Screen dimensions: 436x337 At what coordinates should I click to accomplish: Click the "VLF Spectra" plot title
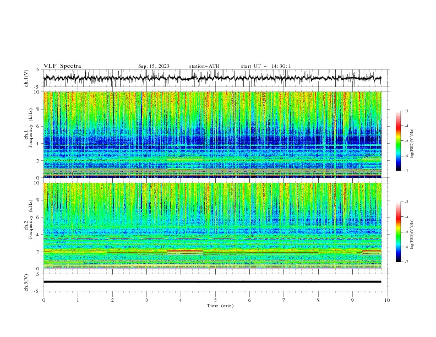[62, 66]
